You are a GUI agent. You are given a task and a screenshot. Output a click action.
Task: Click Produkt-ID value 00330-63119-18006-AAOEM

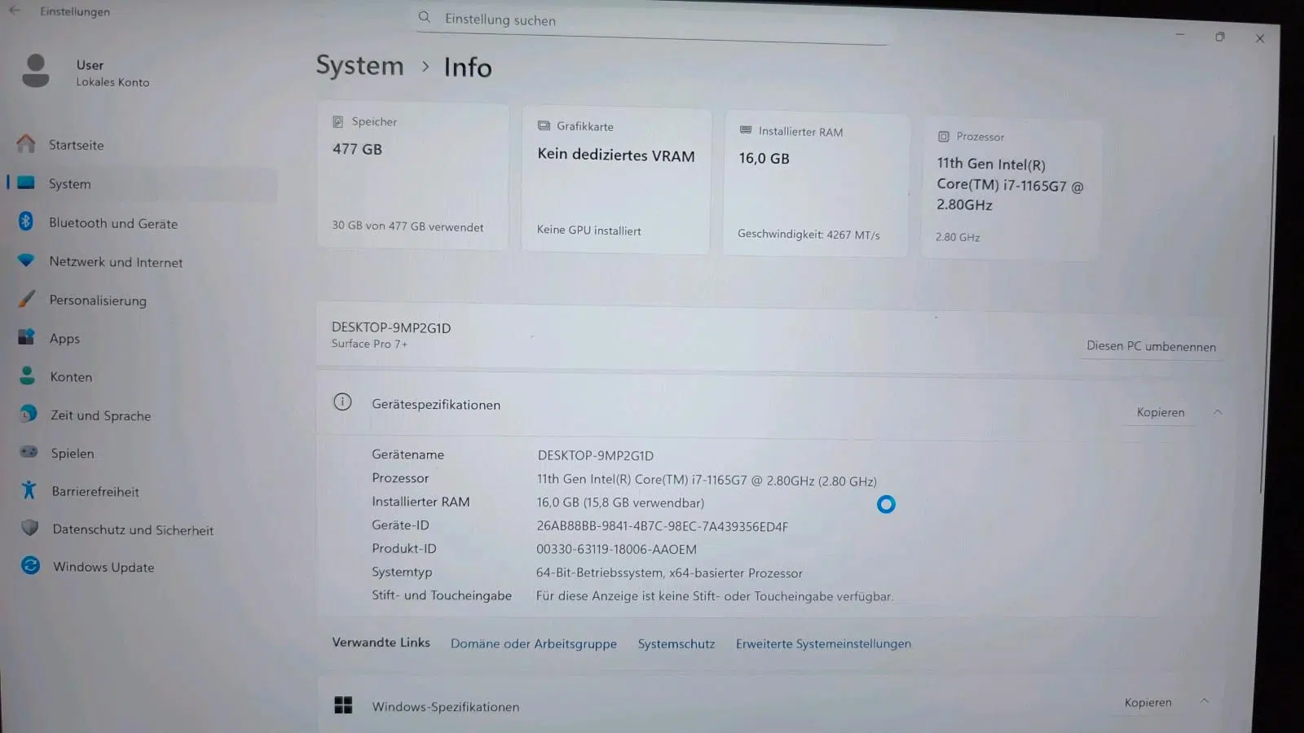coord(616,549)
